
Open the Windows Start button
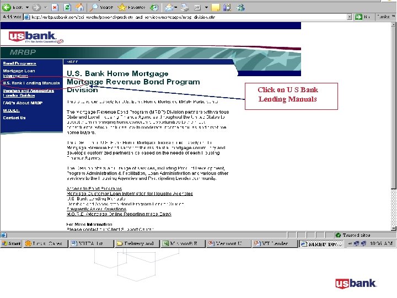pyautogui.click(x=11, y=243)
